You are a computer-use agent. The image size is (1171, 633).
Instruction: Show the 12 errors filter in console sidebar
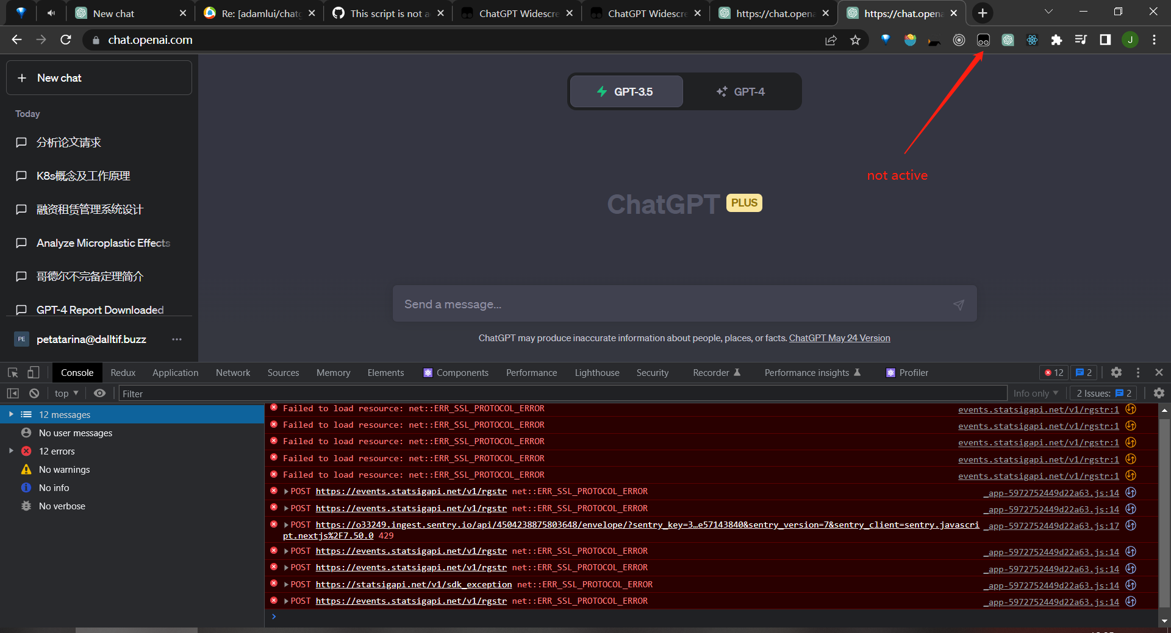tap(56, 451)
